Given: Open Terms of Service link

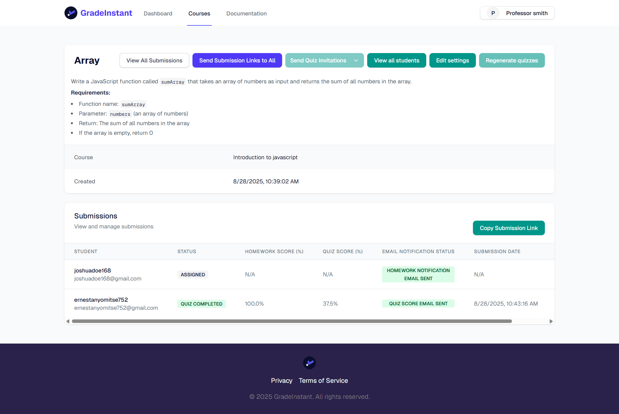Looking at the screenshot, I should coord(323,381).
